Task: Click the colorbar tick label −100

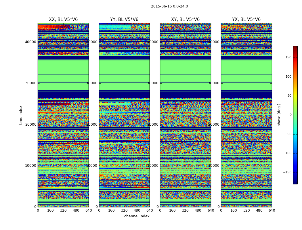Action: pyautogui.click(x=287, y=153)
